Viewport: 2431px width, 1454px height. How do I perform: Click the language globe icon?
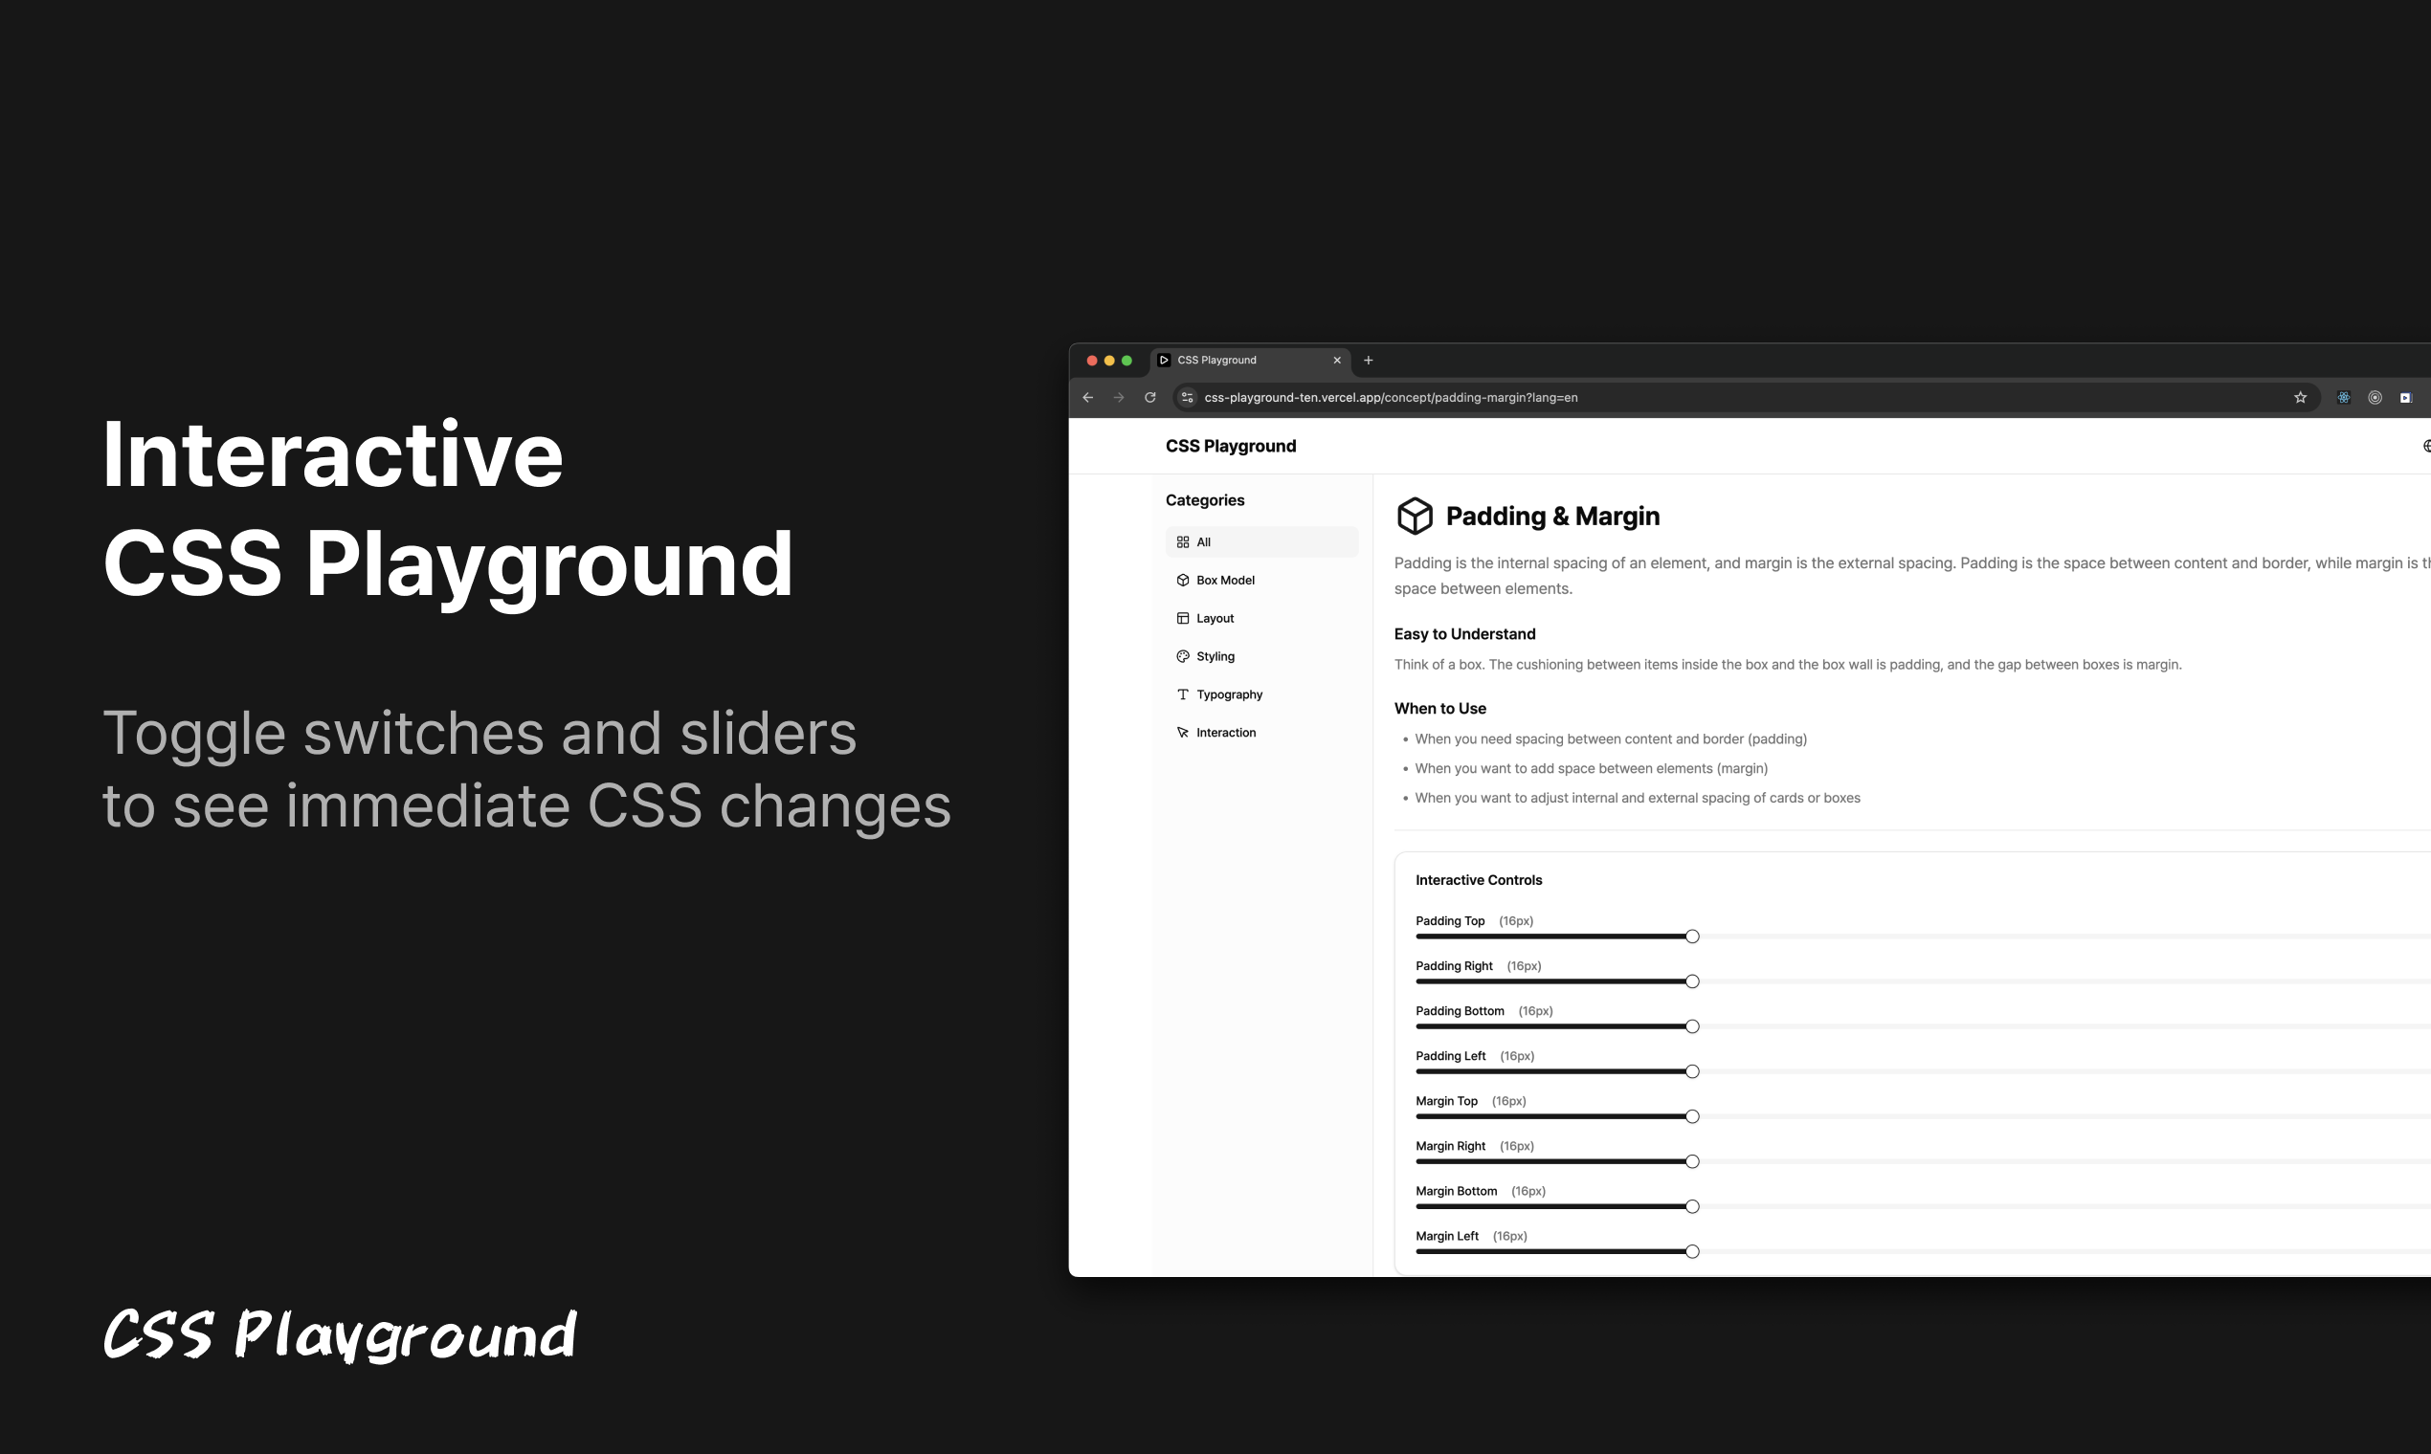[2427, 446]
